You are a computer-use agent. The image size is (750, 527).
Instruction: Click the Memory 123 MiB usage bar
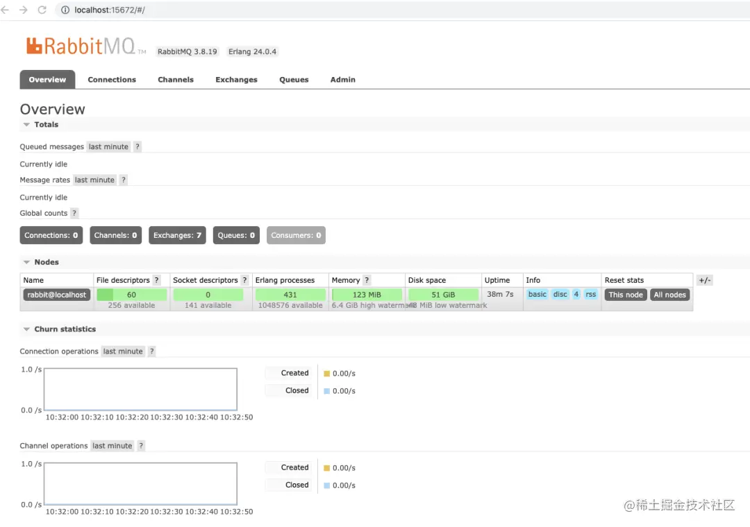coord(367,295)
